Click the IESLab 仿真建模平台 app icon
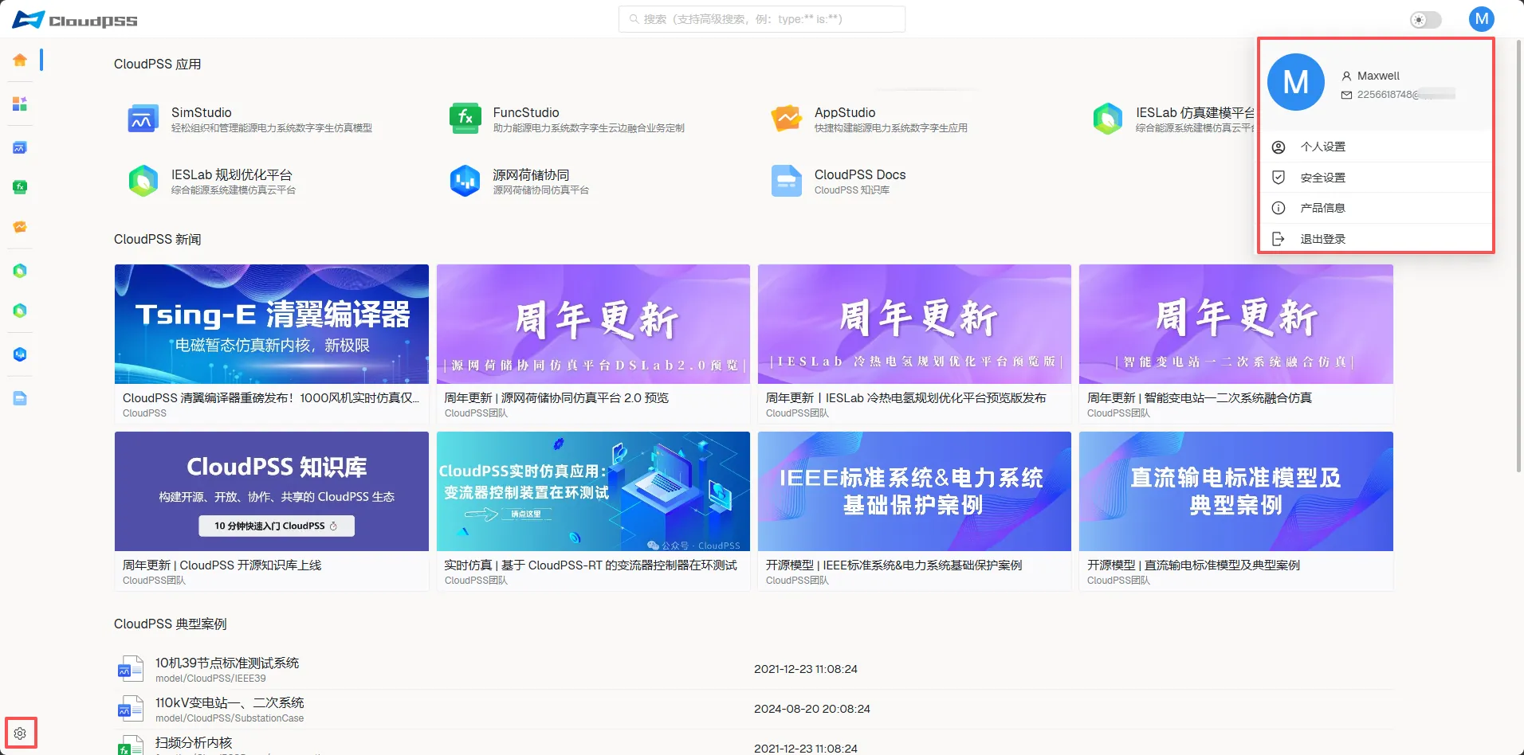 point(1108,119)
